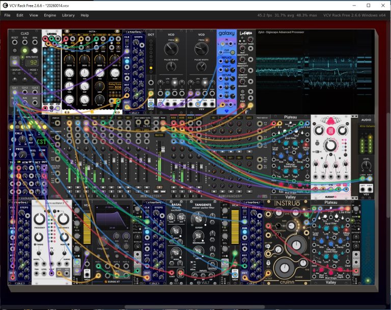Click the PROG knob on the quantizer module

[22, 155]
